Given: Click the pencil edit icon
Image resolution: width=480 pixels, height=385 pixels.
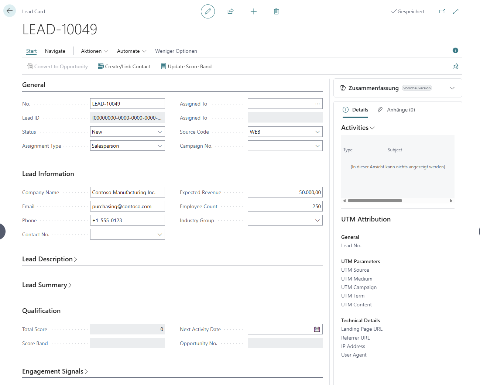Looking at the screenshot, I should tap(208, 11).
